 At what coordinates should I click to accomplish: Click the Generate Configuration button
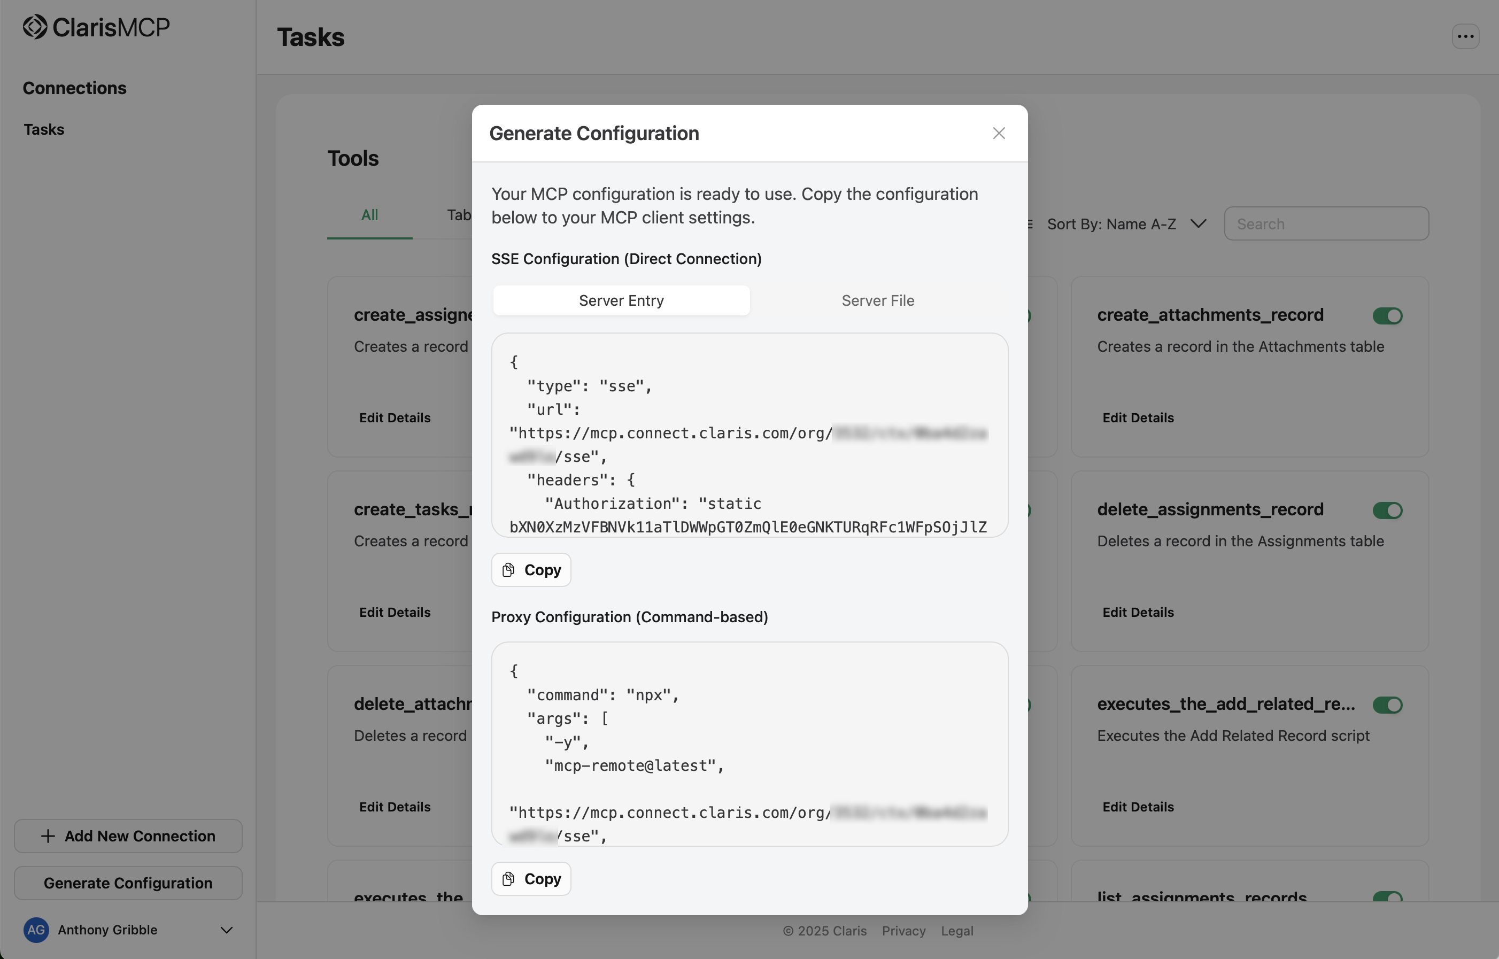pyautogui.click(x=128, y=883)
